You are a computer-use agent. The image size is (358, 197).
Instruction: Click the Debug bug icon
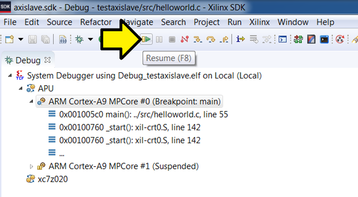(x=79, y=39)
